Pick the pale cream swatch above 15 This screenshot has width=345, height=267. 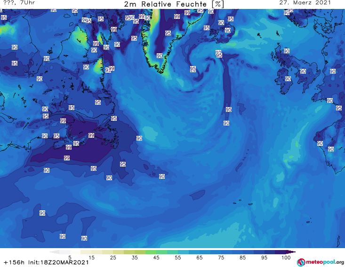tap(86, 252)
